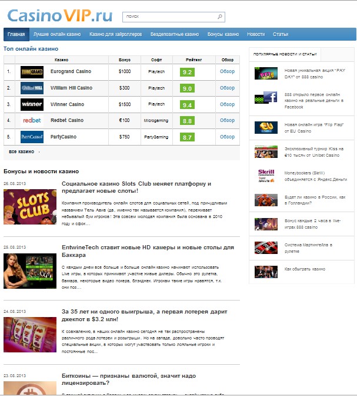Open Обзор for Eurogrand Casino
The image size is (357, 396).
coord(227,71)
